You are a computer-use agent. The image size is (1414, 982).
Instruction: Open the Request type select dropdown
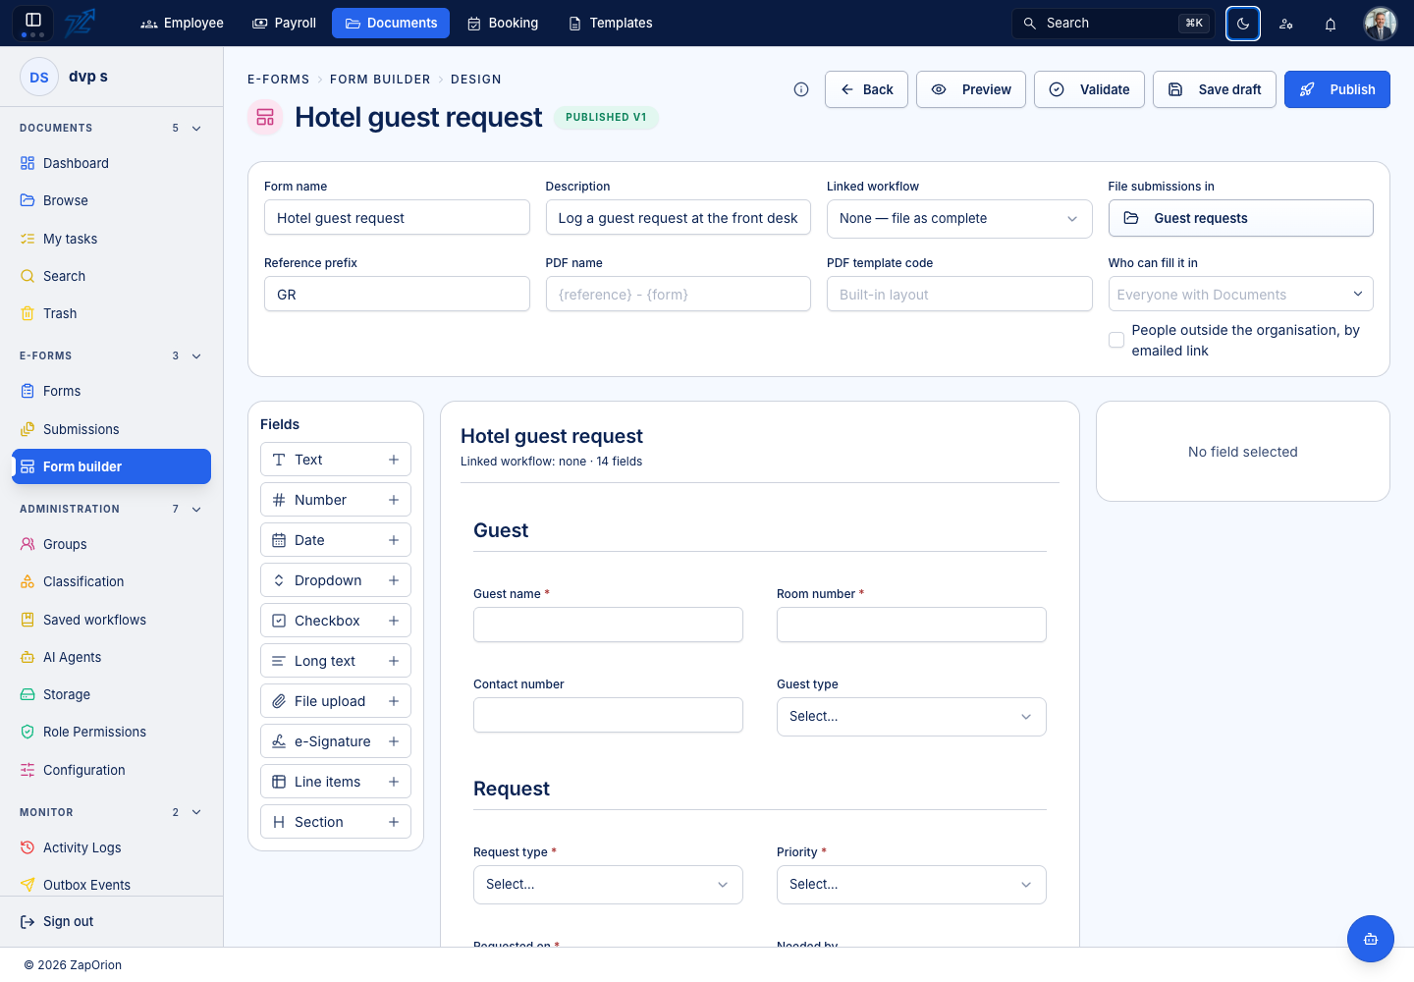click(608, 885)
